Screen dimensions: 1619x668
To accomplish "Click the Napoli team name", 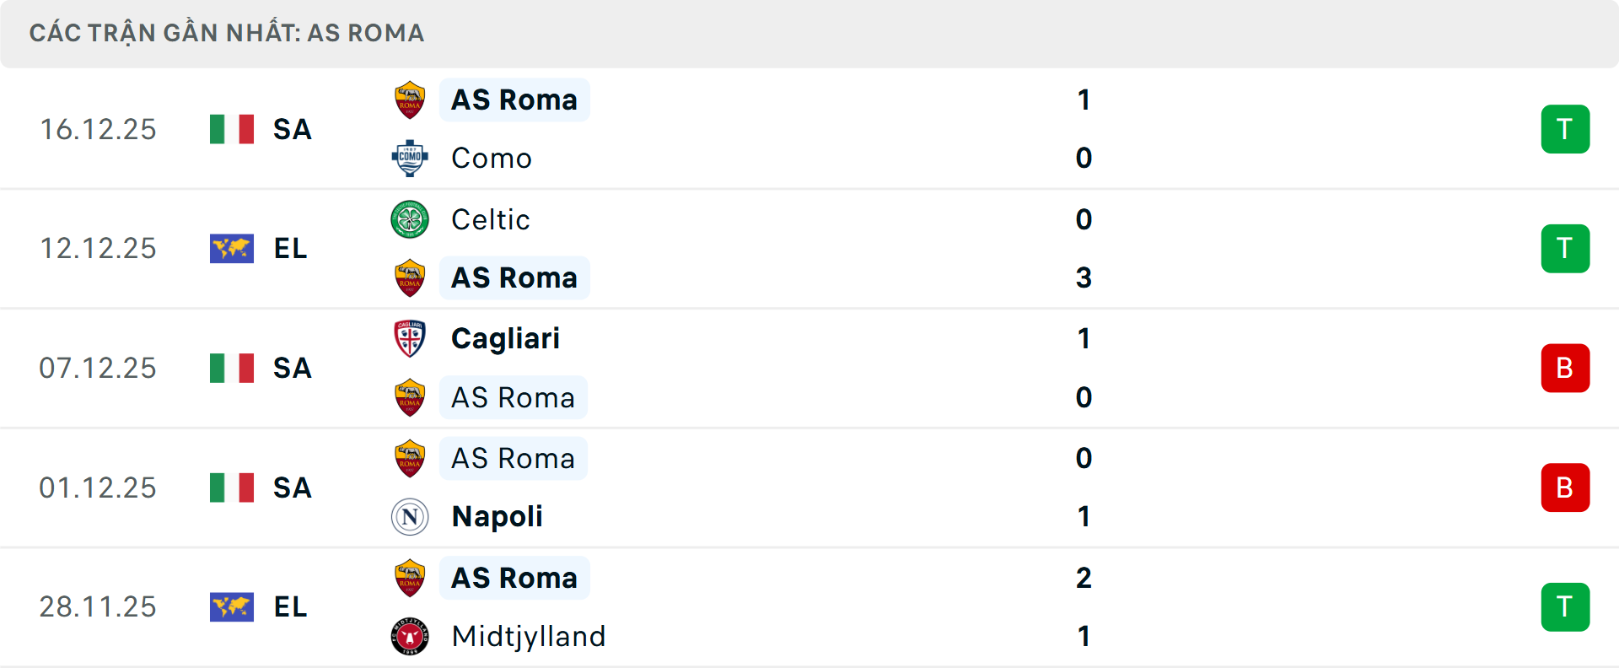I will 496,516.
